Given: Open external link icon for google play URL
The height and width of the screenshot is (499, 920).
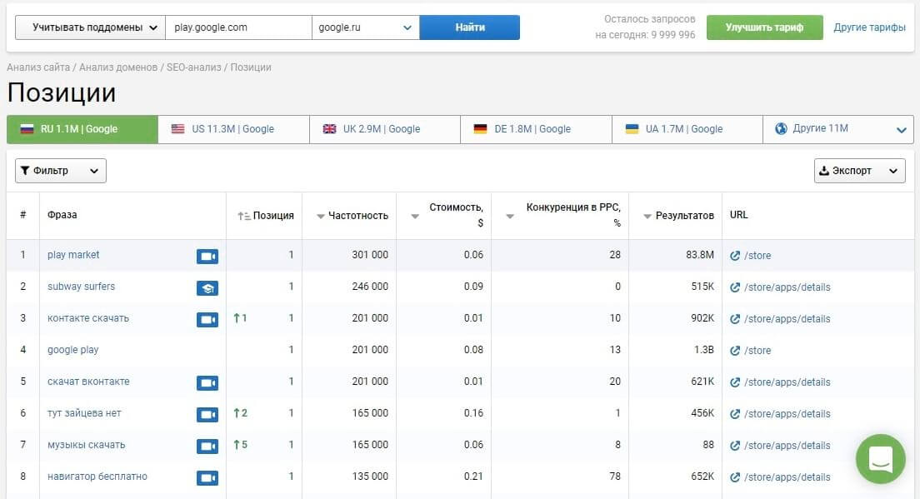Looking at the screenshot, I should coord(735,351).
